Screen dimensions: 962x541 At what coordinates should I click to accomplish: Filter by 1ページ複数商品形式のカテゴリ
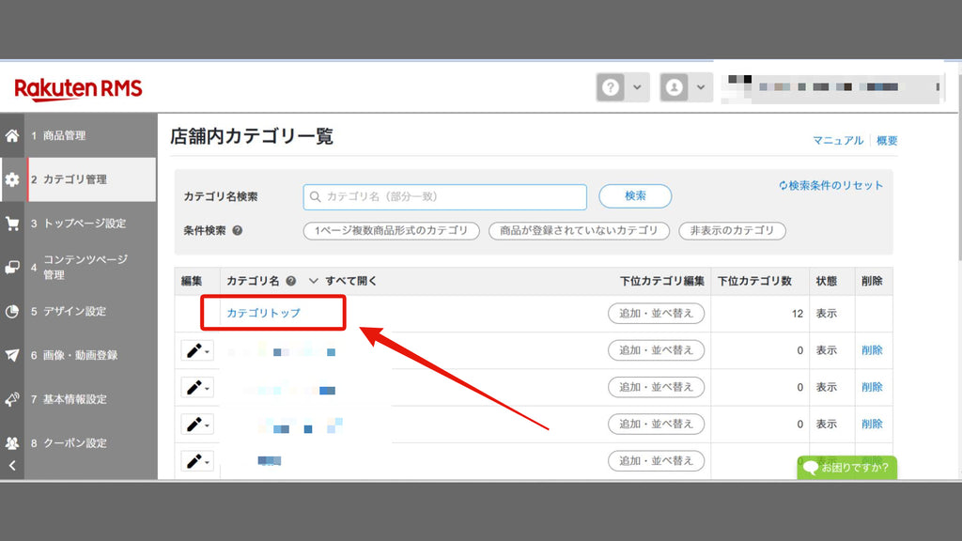click(x=392, y=231)
